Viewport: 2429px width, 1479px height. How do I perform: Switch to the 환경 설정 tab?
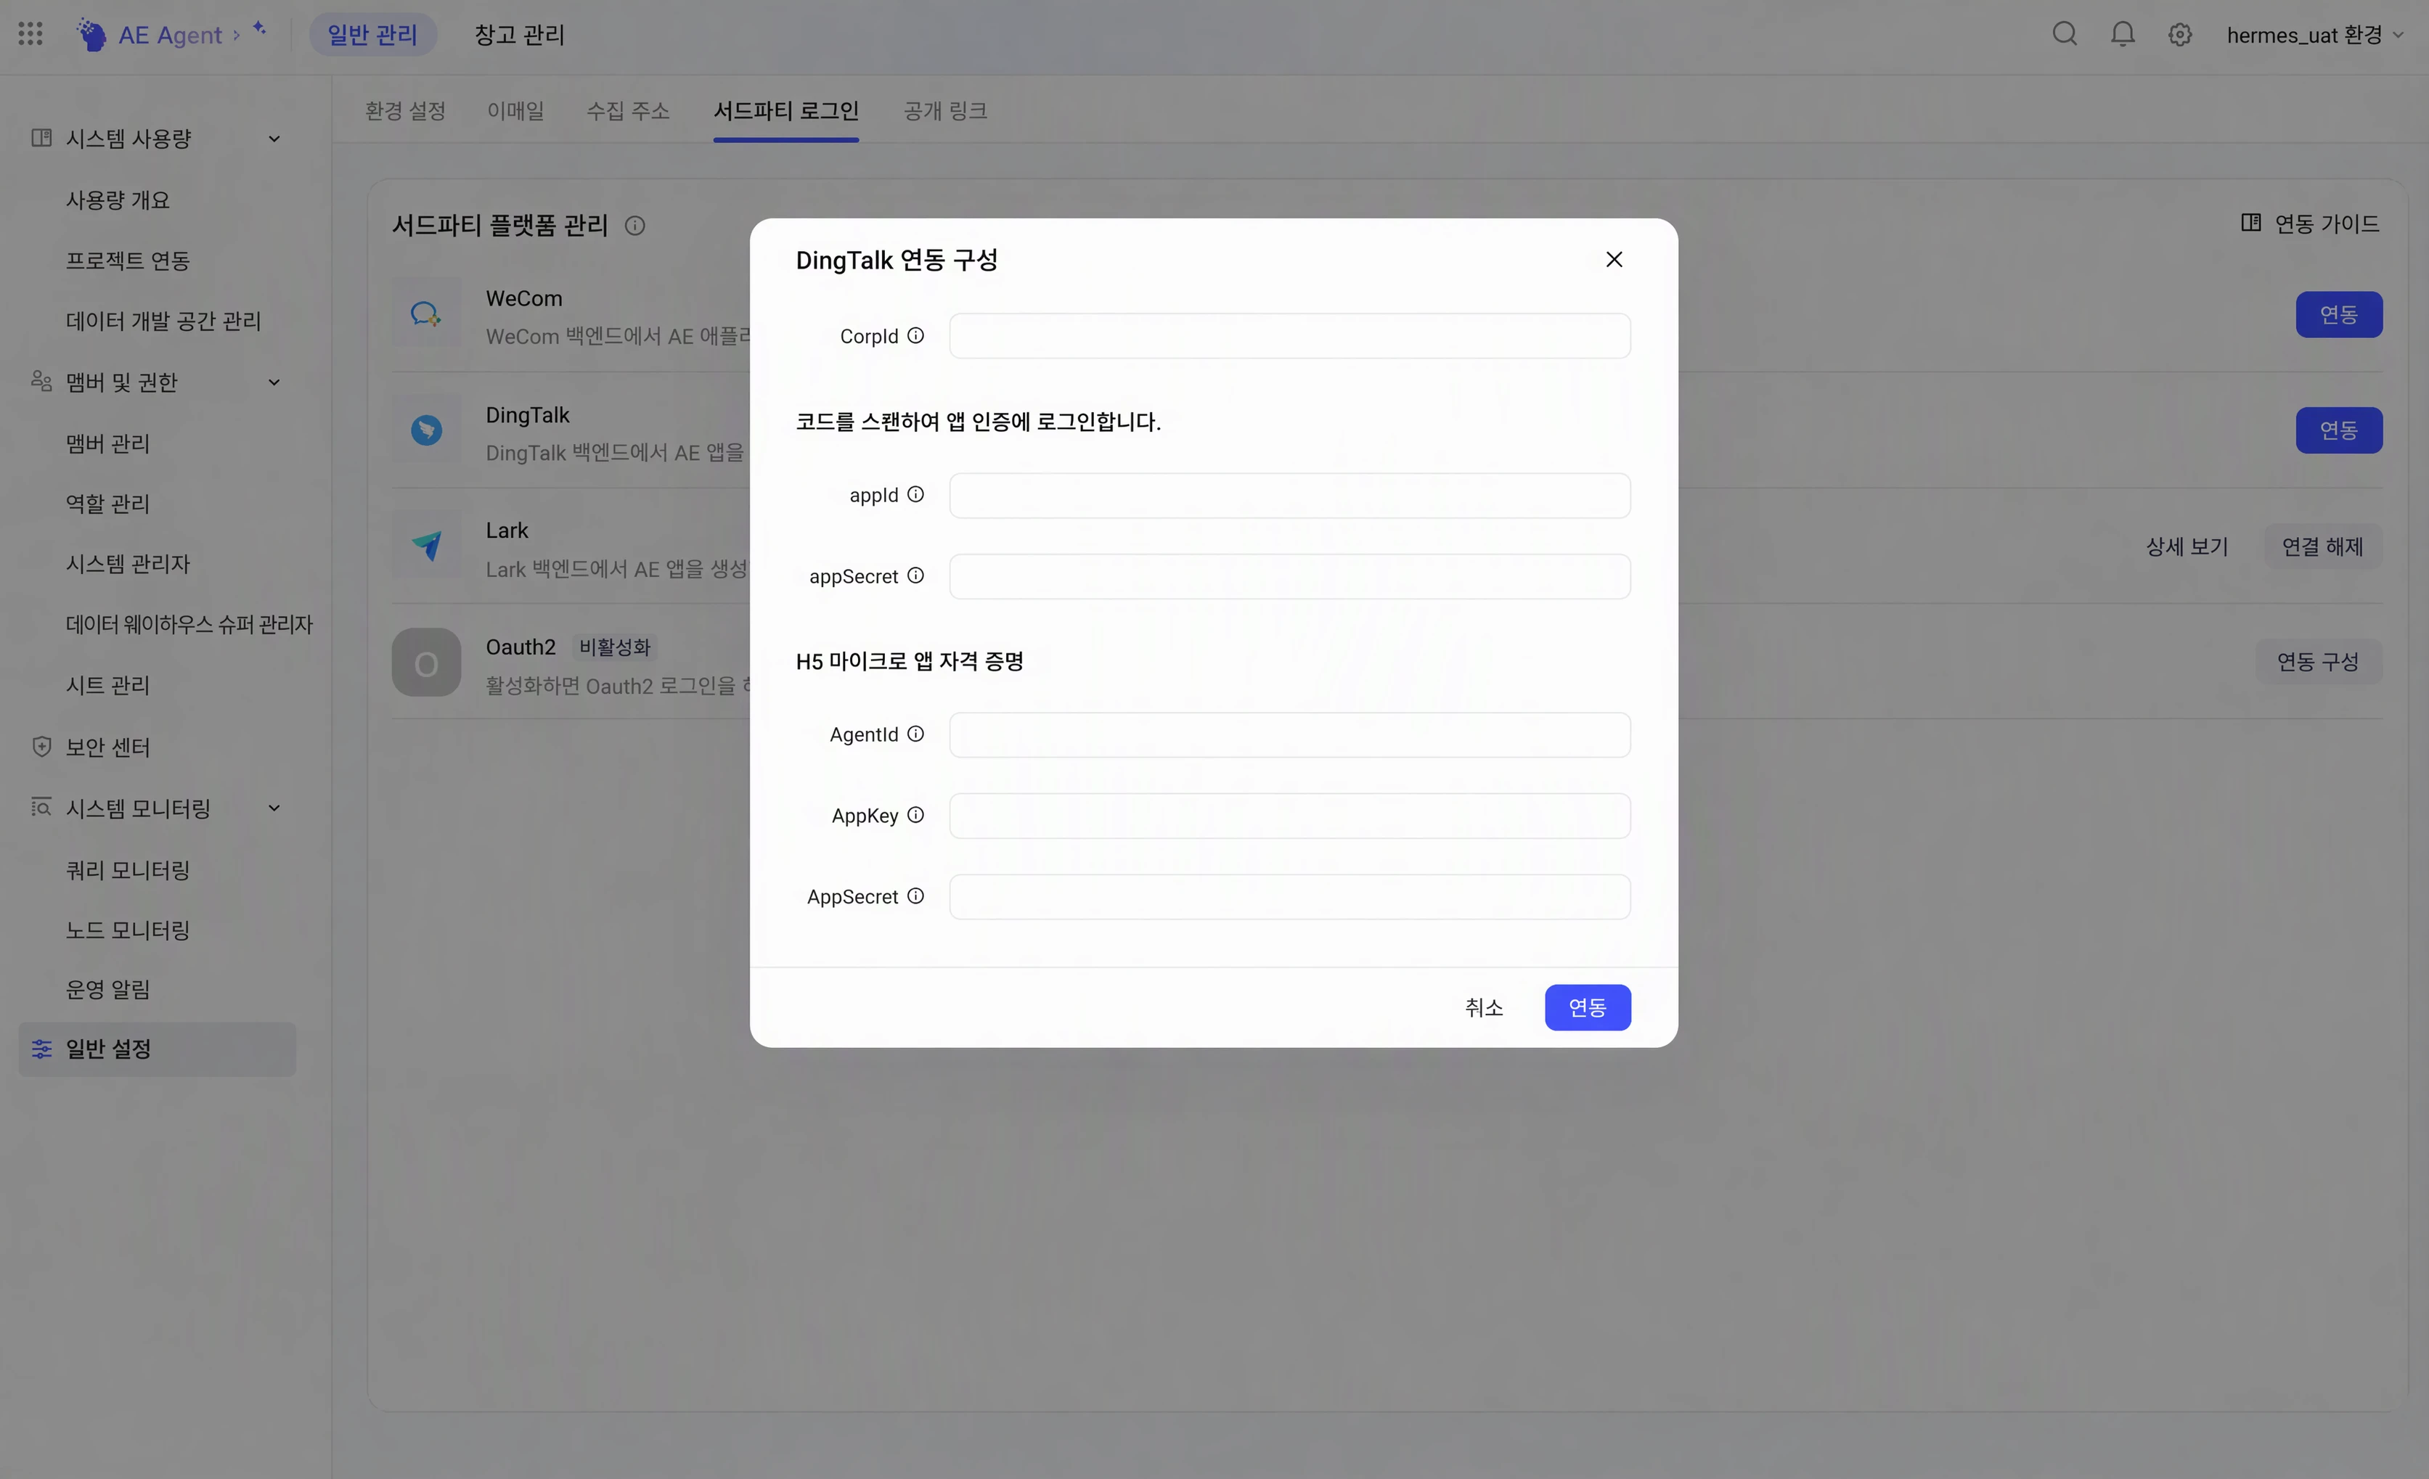pyautogui.click(x=405, y=111)
